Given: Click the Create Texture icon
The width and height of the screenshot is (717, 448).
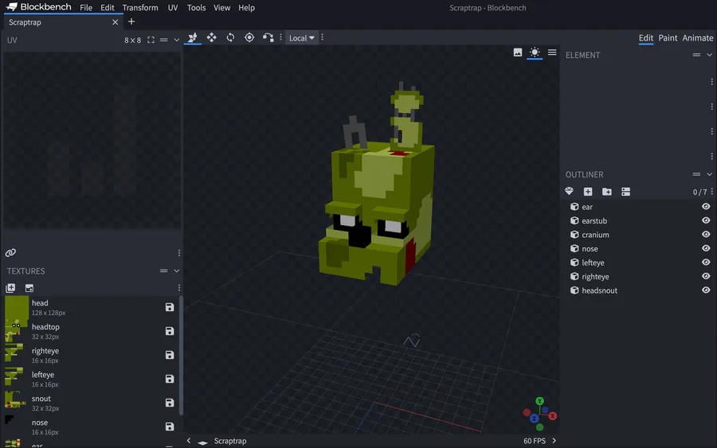Looking at the screenshot, I should [x=29, y=288].
